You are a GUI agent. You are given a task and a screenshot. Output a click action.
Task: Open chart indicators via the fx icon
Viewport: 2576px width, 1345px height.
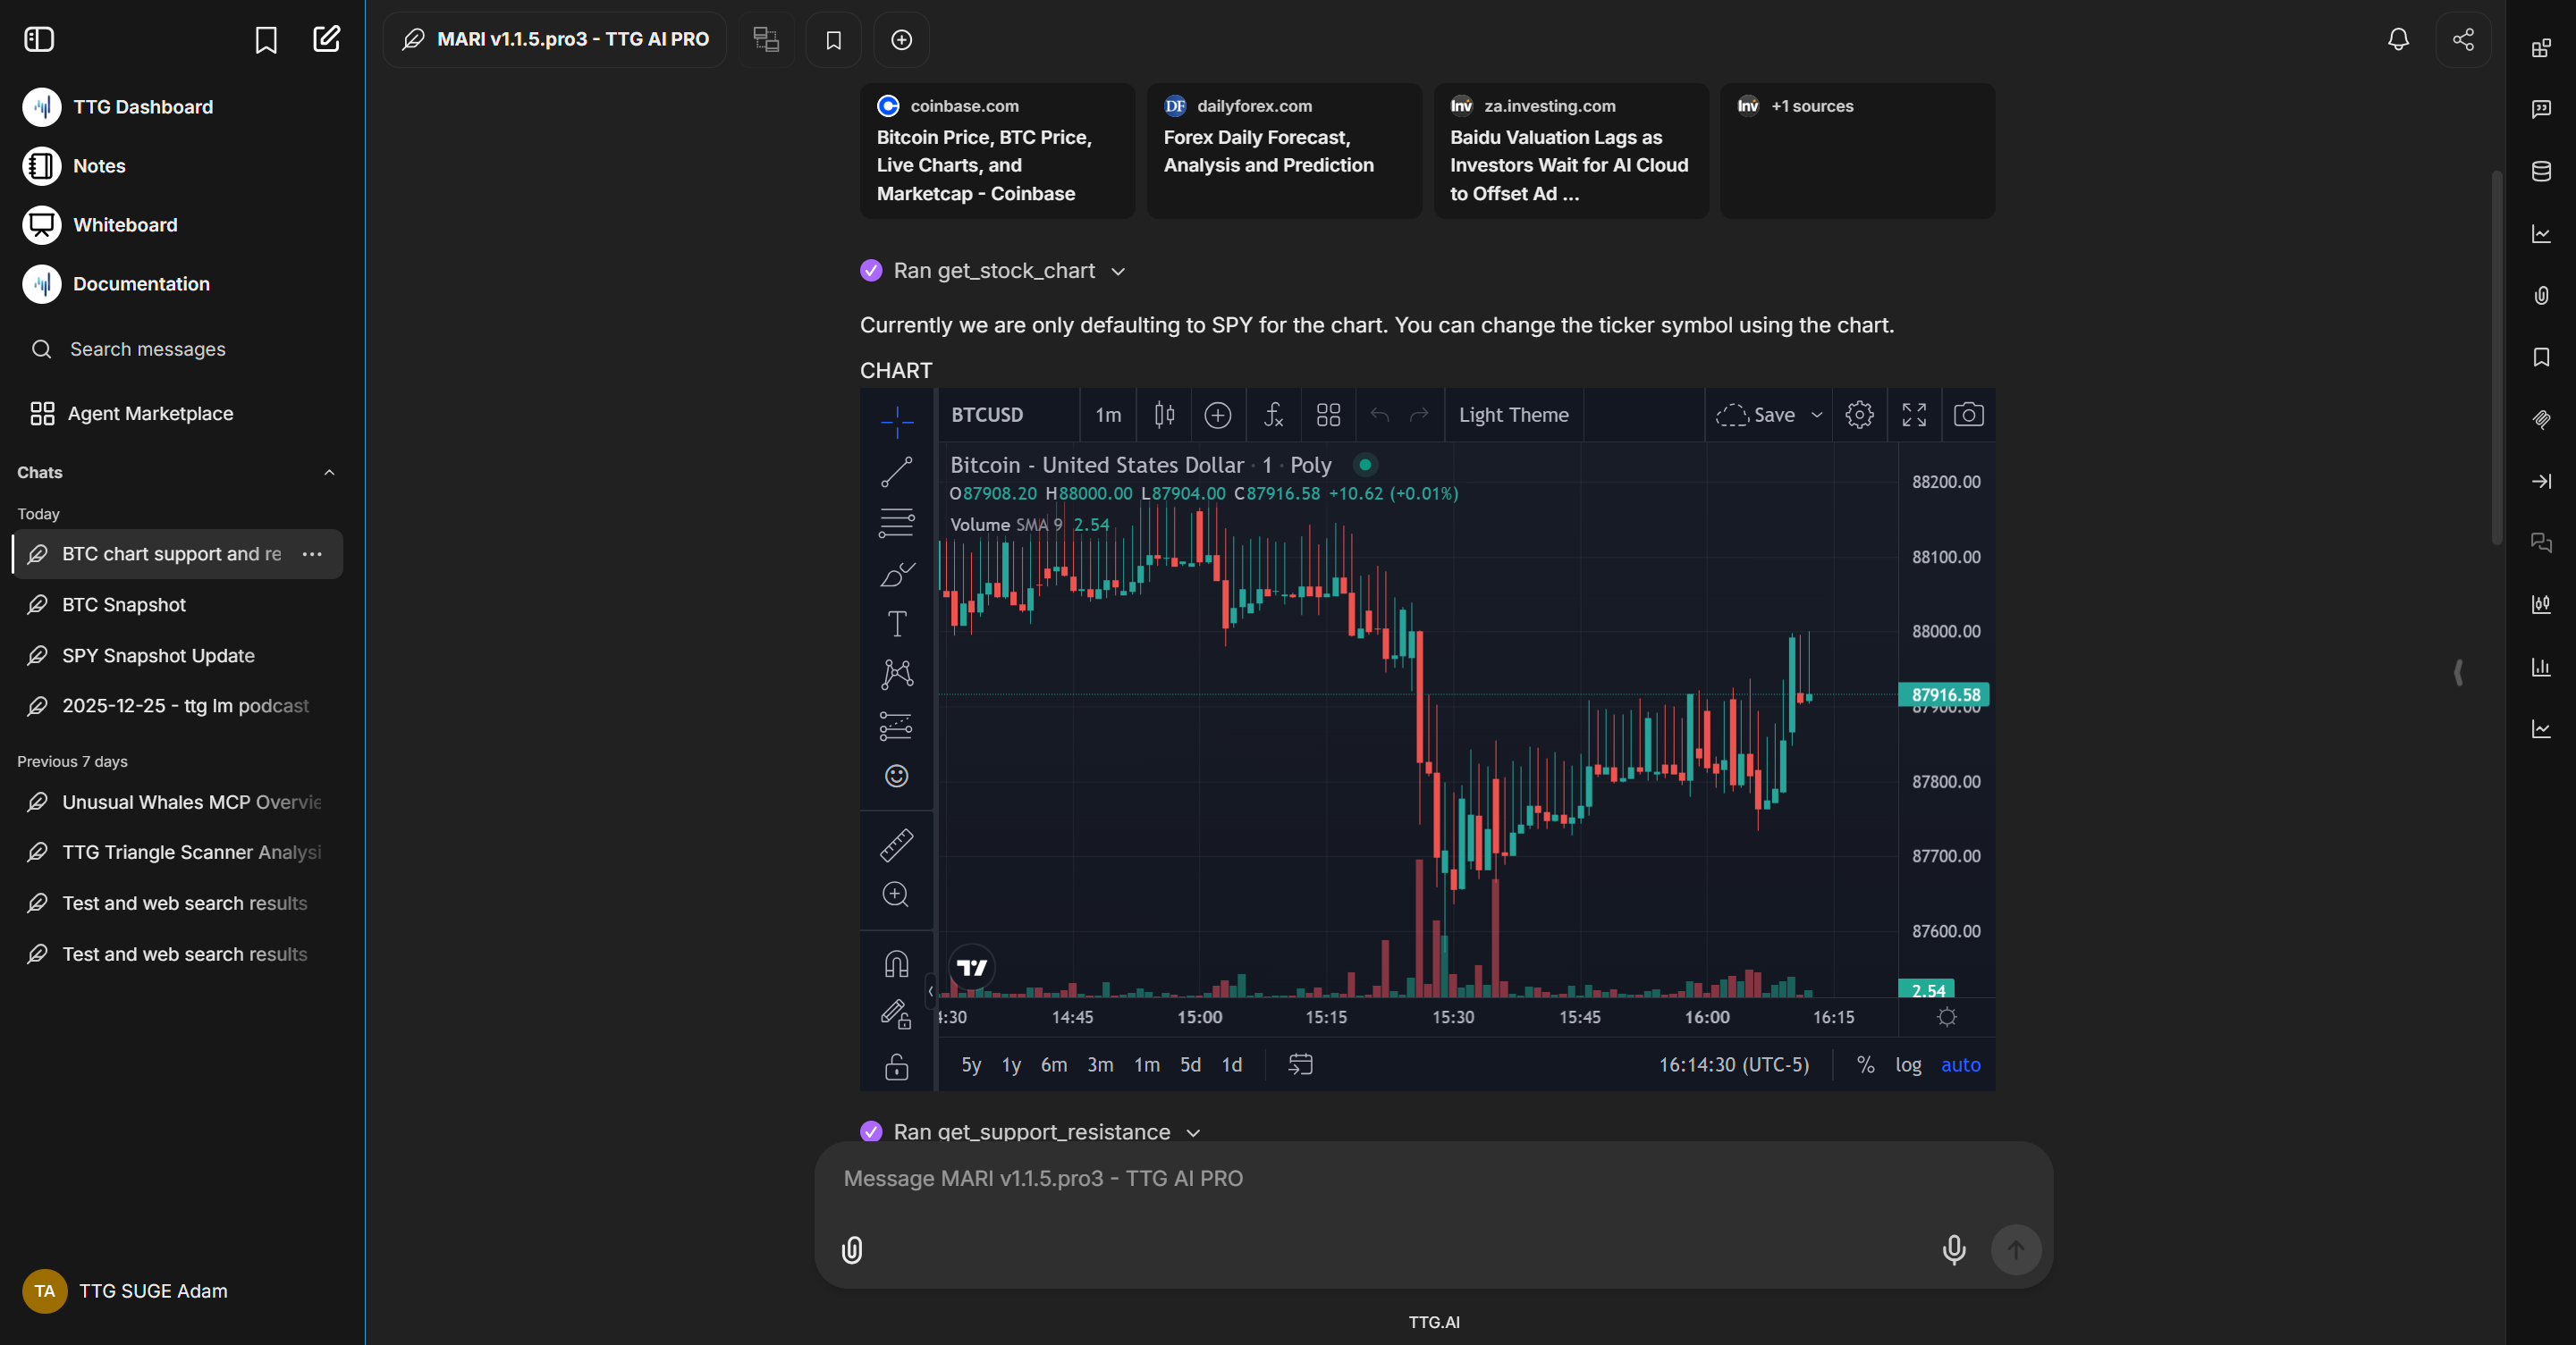[x=1273, y=415]
